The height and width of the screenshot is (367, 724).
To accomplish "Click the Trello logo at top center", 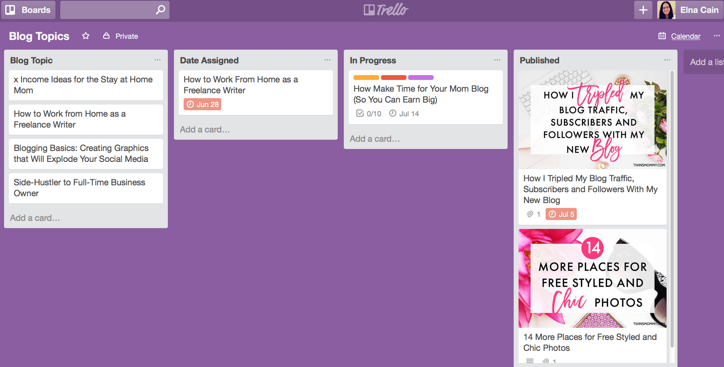I will (386, 10).
